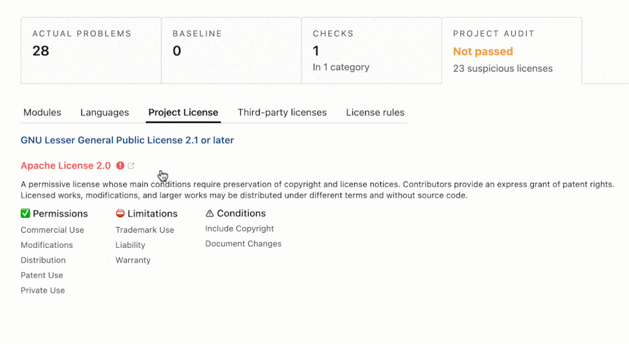Click the green checkmark Permissions icon
This screenshot has width=629, height=344.
click(x=25, y=213)
